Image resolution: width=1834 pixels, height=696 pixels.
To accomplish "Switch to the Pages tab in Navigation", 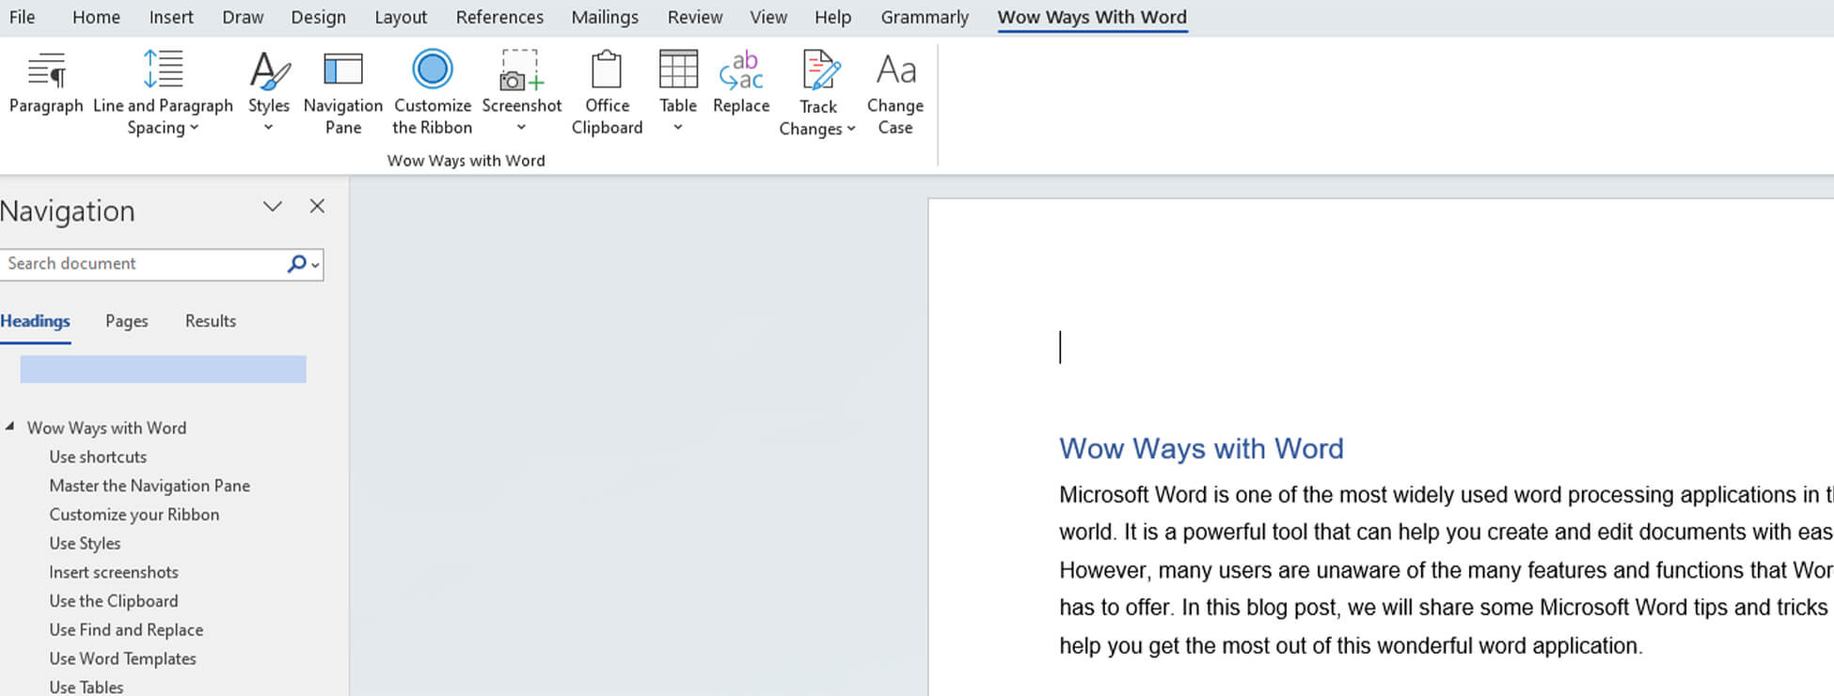I will click(x=127, y=321).
